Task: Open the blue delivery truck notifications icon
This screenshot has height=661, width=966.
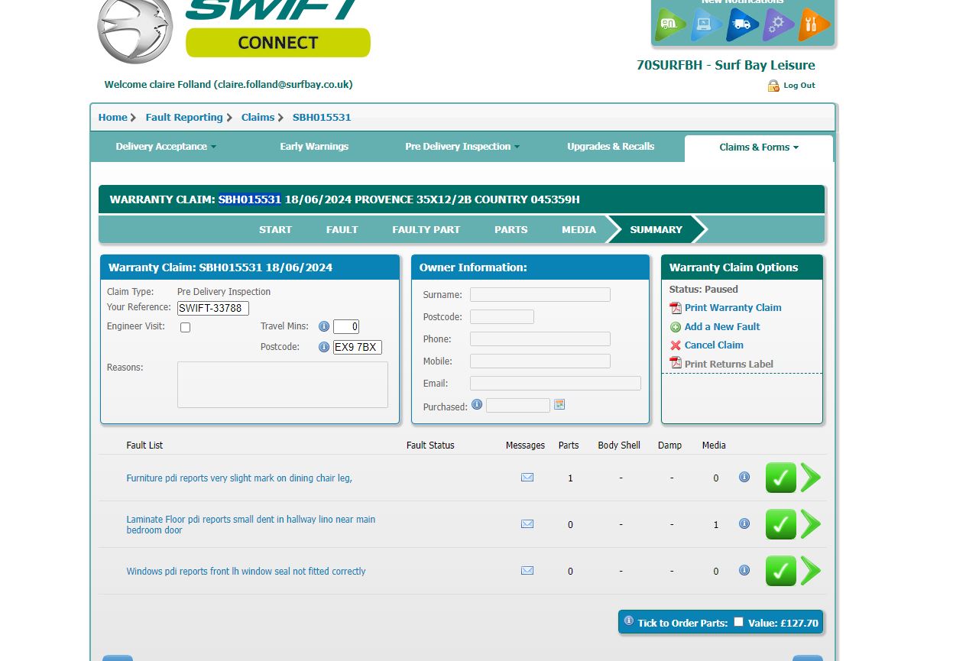Action: click(x=741, y=24)
